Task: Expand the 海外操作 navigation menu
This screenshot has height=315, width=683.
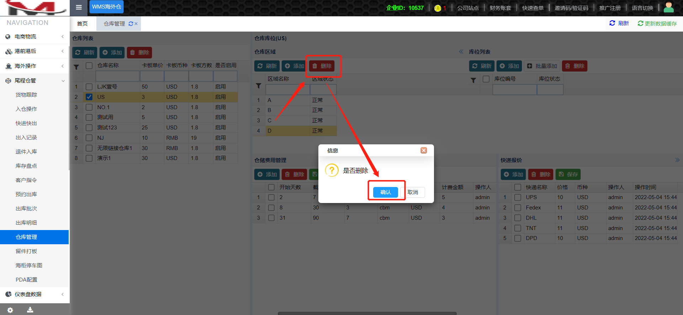Action: [35, 66]
